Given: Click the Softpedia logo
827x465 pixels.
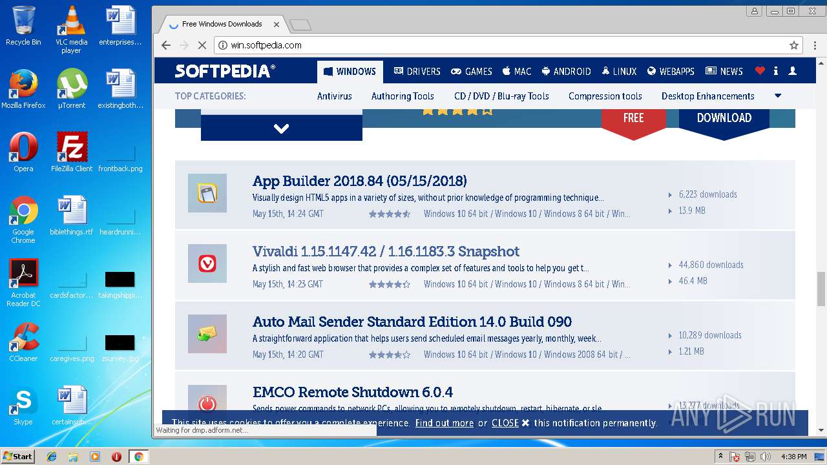Looking at the screenshot, I should 225,71.
